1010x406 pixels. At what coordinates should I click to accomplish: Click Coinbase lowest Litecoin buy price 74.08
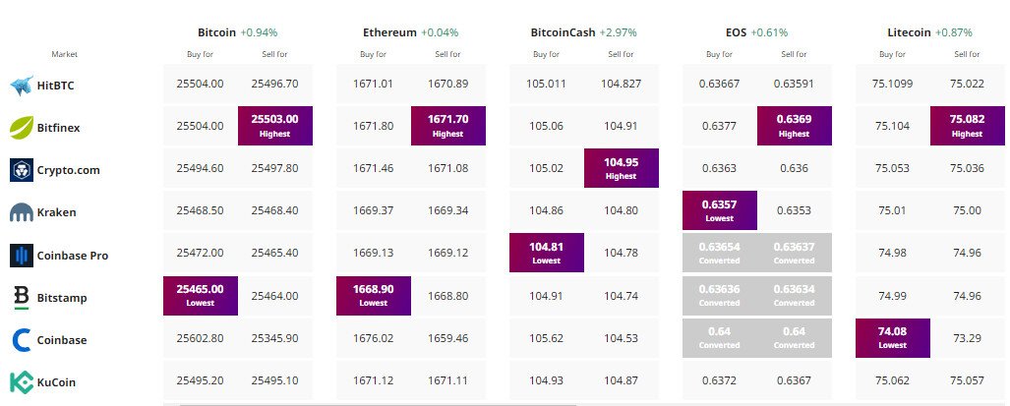coord(893,338)
